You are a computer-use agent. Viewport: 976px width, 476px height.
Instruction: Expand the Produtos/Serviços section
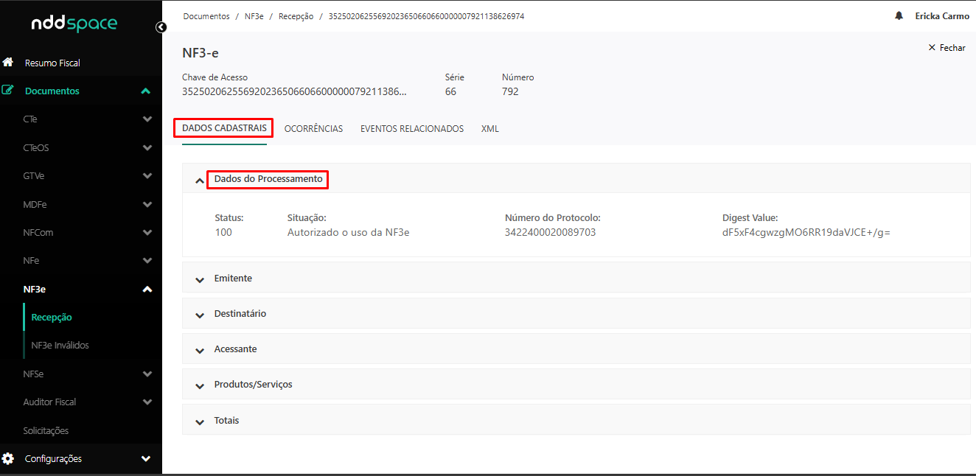pyautogui.click(x=200, y=385)
